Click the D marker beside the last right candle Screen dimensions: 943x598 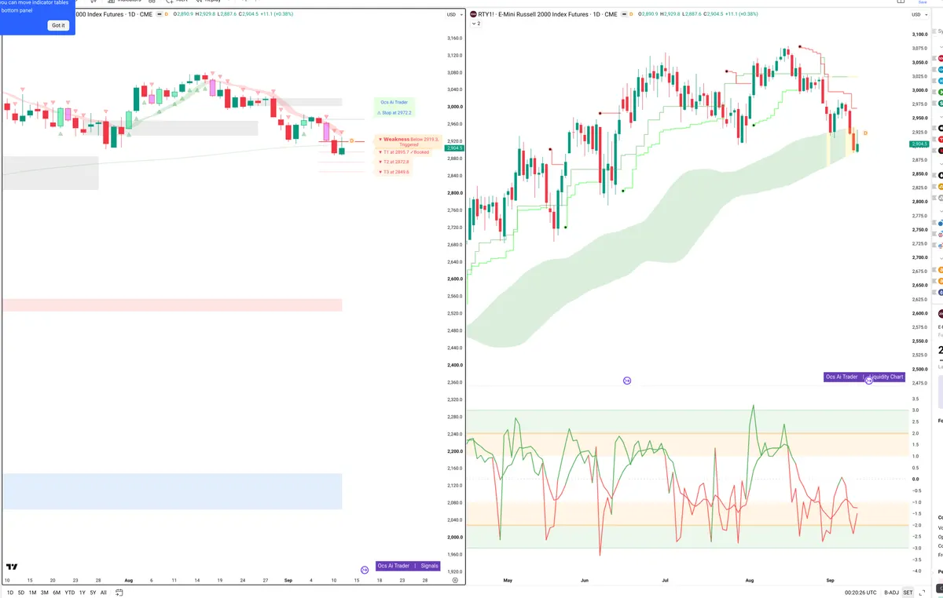[865, 133]
